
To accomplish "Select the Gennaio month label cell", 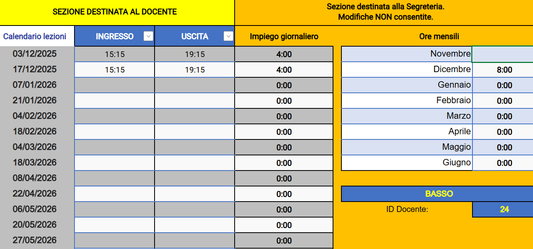I will click(407, 85).
